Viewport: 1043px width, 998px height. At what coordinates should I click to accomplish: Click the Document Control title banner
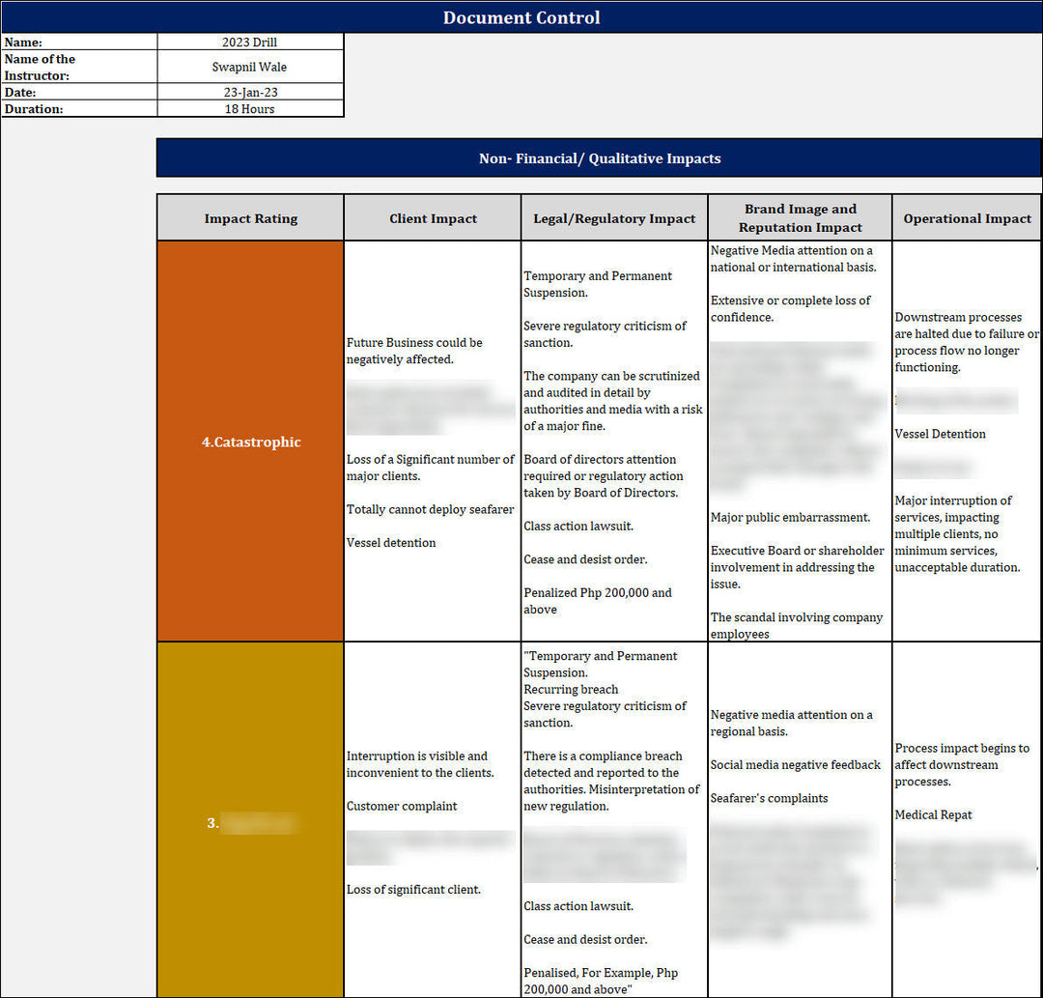[521, 17]
